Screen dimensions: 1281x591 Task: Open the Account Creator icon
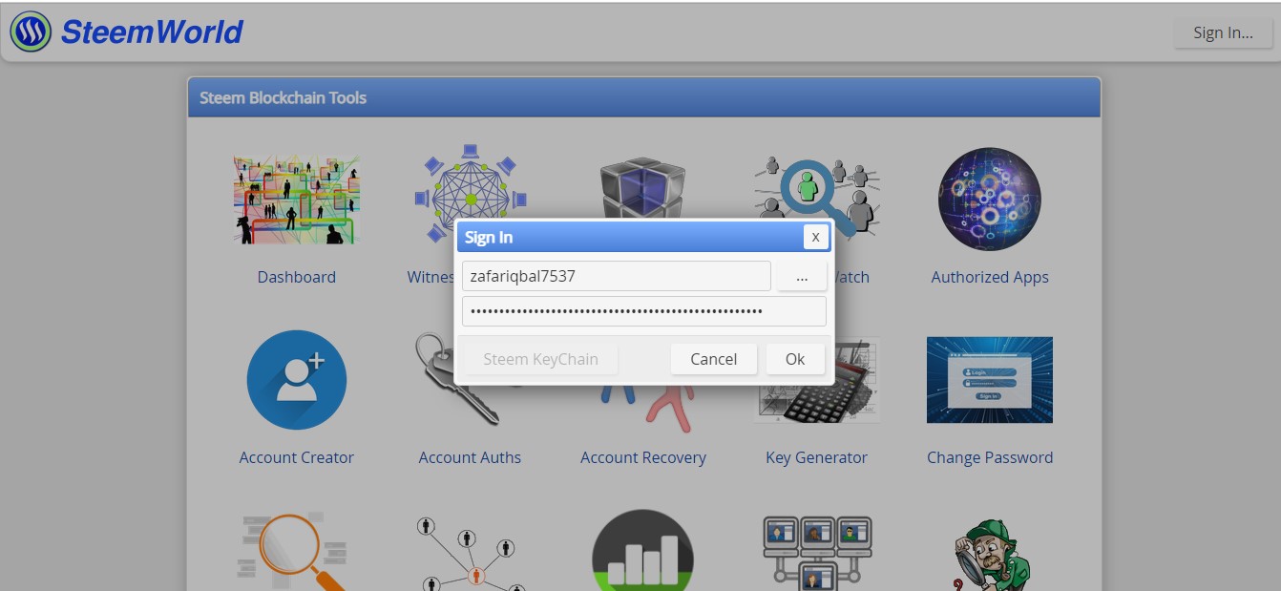pyautogui.click(x=296, y=380)
